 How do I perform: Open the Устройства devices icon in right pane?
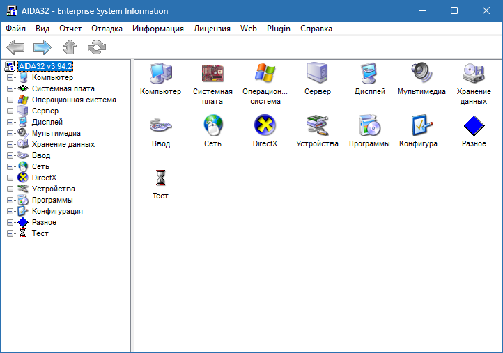317,125
